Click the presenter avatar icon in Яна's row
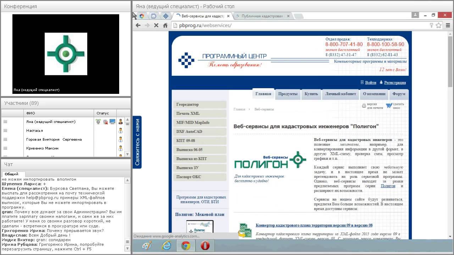 tap(121, 121)
